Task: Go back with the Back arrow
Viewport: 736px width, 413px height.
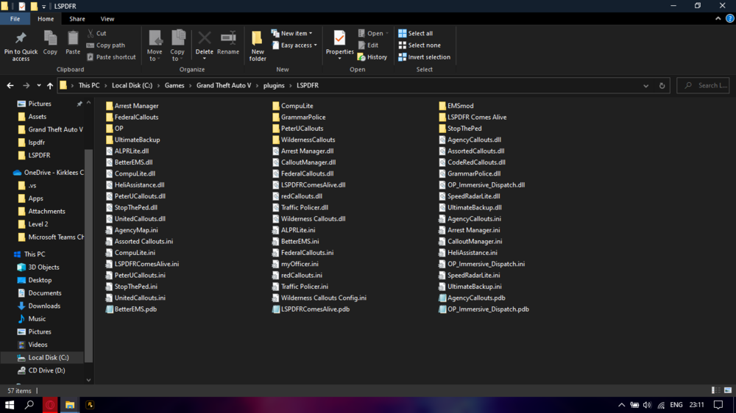Action: 10,85
